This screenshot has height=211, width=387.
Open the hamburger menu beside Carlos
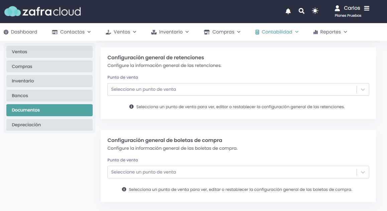point(367,8)
